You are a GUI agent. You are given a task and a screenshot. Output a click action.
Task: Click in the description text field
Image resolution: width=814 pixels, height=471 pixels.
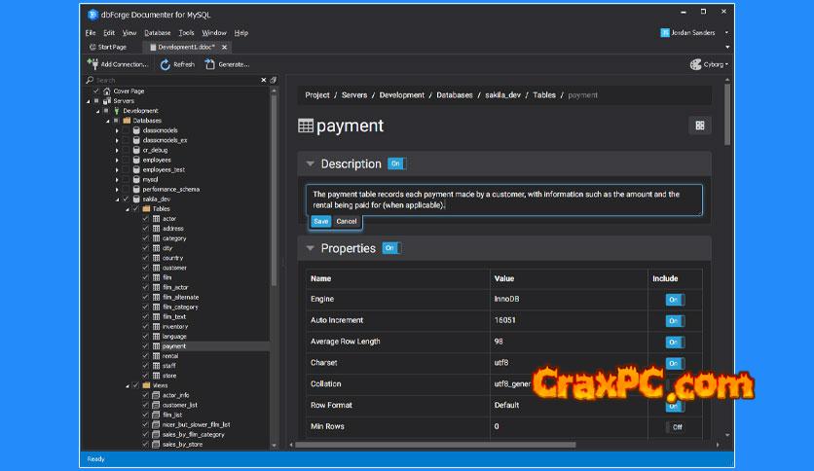(503, 199)
